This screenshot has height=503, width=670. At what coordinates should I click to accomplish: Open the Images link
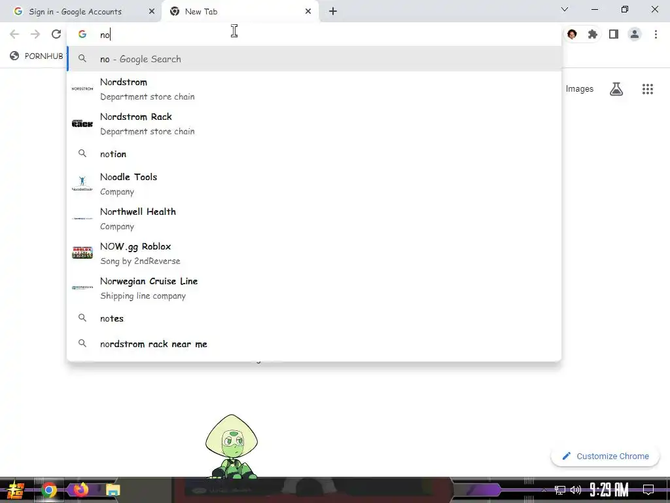580,89
